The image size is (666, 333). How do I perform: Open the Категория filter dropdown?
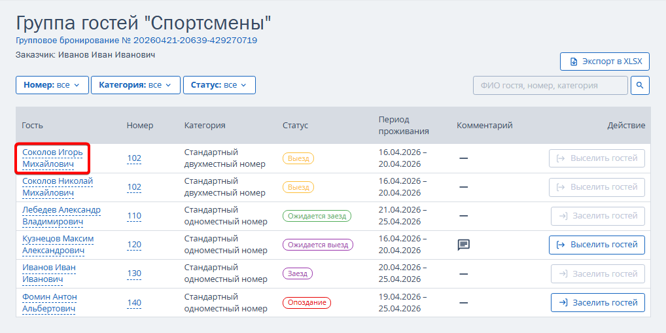point(135,85)
